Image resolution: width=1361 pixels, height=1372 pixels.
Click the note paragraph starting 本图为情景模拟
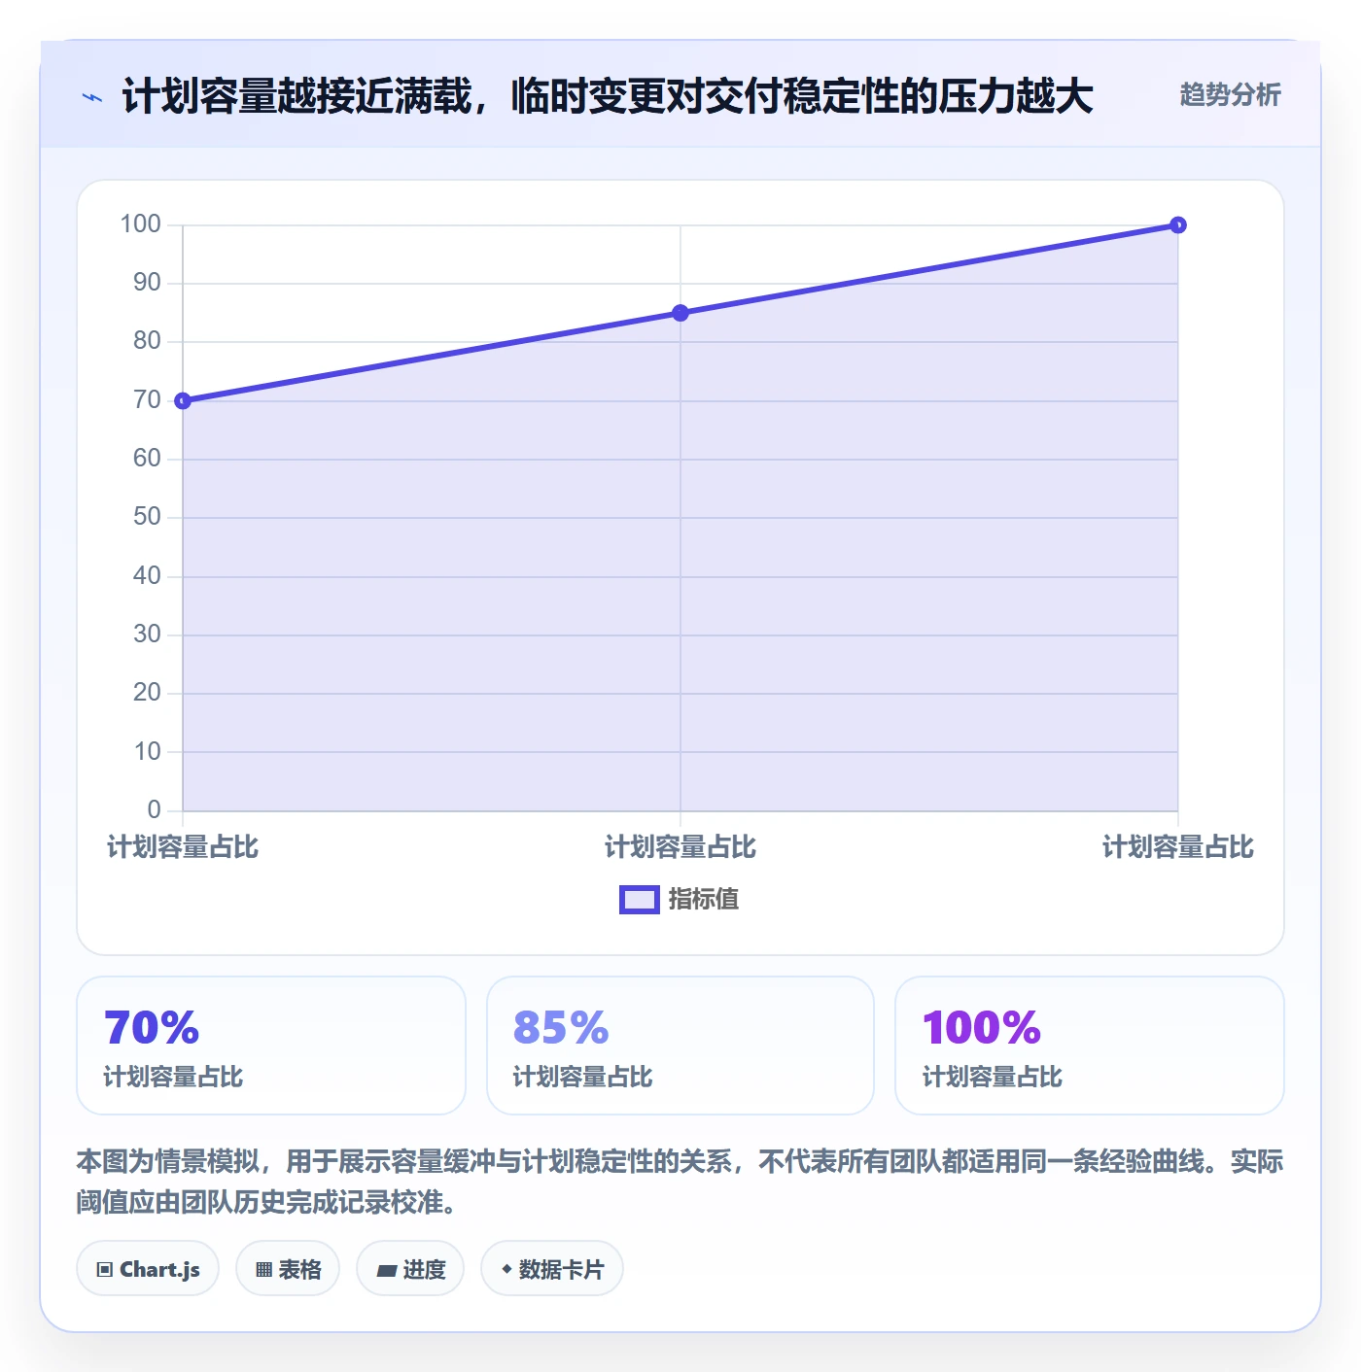point(680,1182)
